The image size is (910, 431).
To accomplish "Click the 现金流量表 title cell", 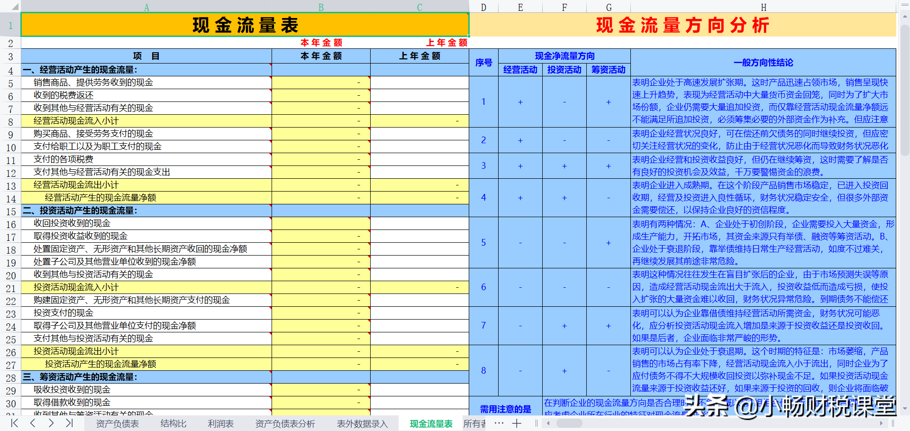I will 245,25.
